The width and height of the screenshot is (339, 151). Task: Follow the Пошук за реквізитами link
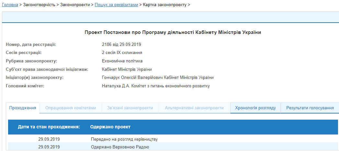point(116,5)
